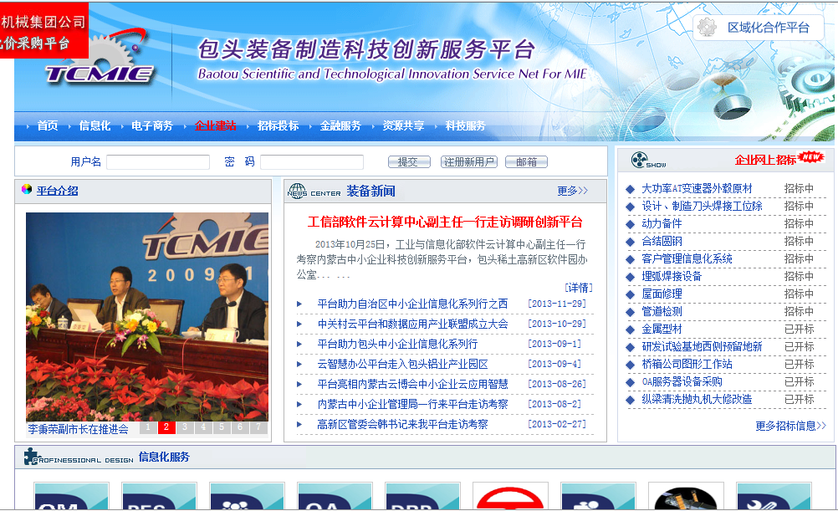Expand news list via 更多>> link
The height and width of the screenshot is (511, 838).
(573, 191)
